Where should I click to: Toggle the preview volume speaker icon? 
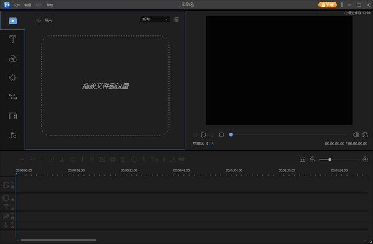point(356,135)
